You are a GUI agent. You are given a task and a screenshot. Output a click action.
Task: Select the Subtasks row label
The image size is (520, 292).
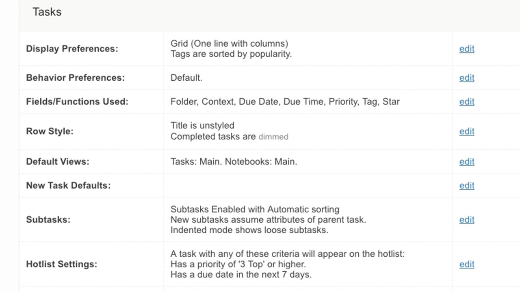click(48, 220)
